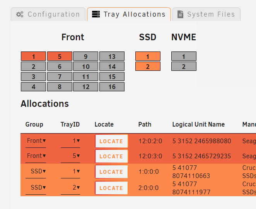Image resolution: width=256 pixels, height=209 pixels.
Task: Click the gears icon on Configuration tab
Action: click(x=20, y=14)
